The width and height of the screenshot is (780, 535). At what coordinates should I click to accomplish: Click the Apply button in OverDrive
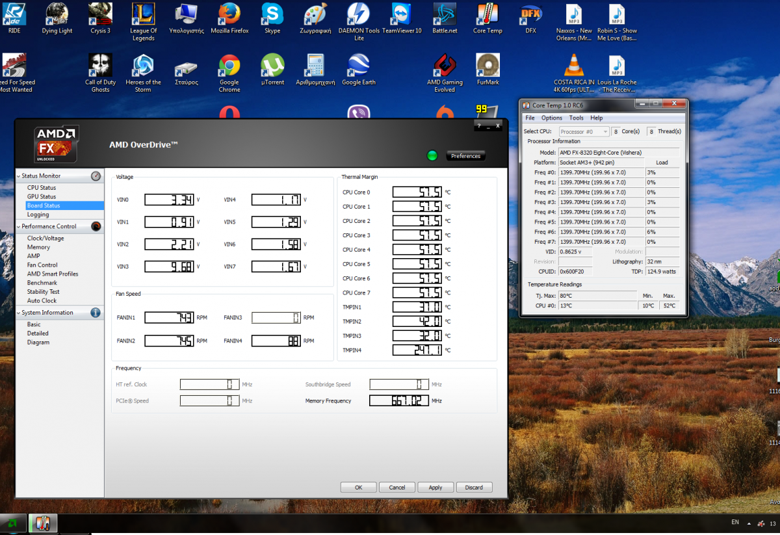[435, 487]
